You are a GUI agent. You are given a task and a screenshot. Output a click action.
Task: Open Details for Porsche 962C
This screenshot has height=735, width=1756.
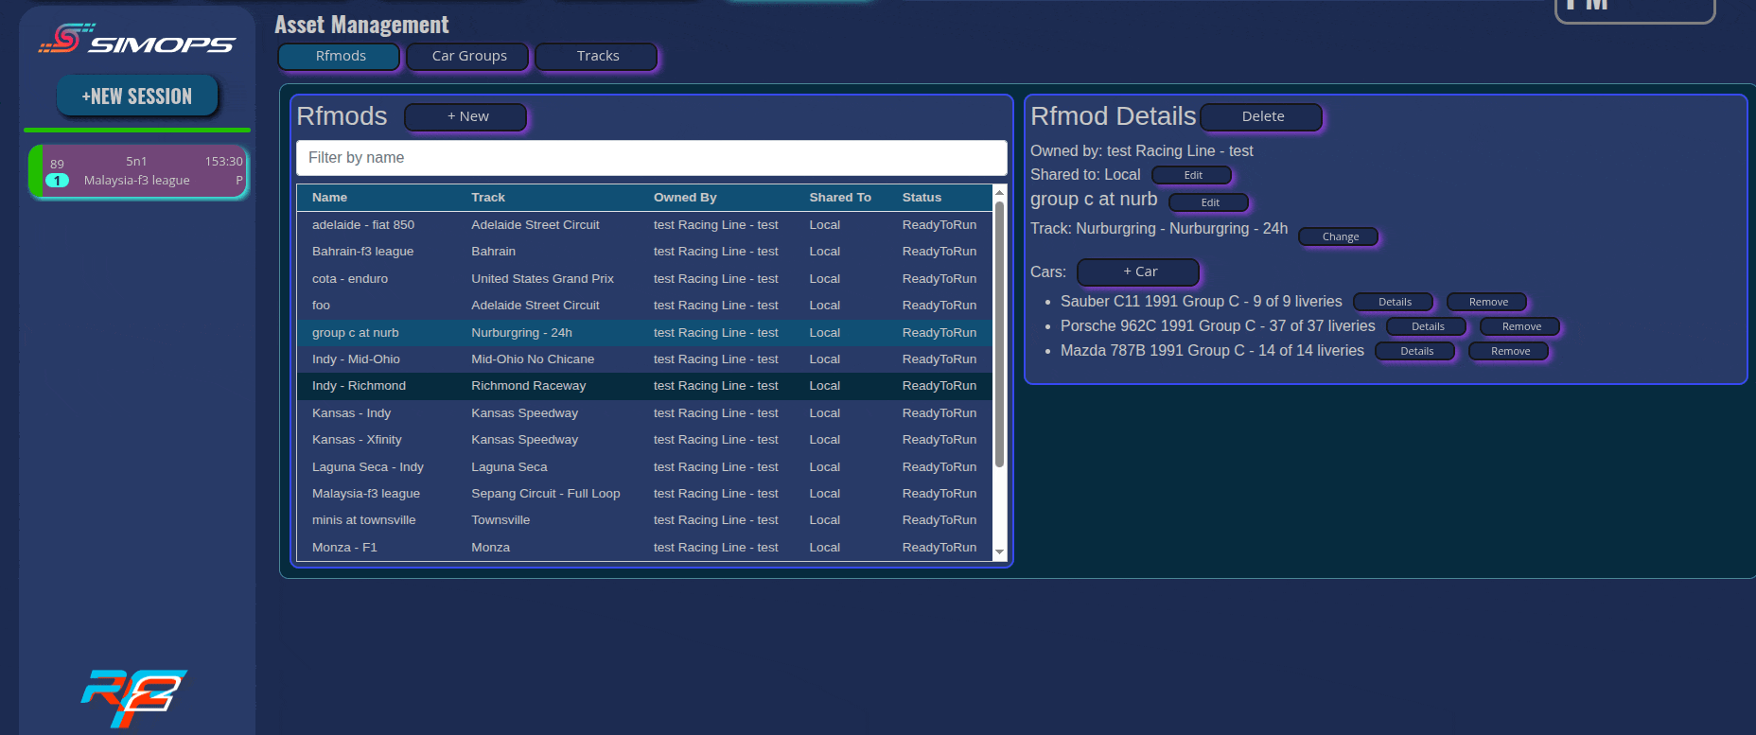click(1427, 326)
